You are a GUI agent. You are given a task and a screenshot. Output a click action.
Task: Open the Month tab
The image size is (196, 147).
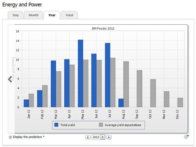33,15
